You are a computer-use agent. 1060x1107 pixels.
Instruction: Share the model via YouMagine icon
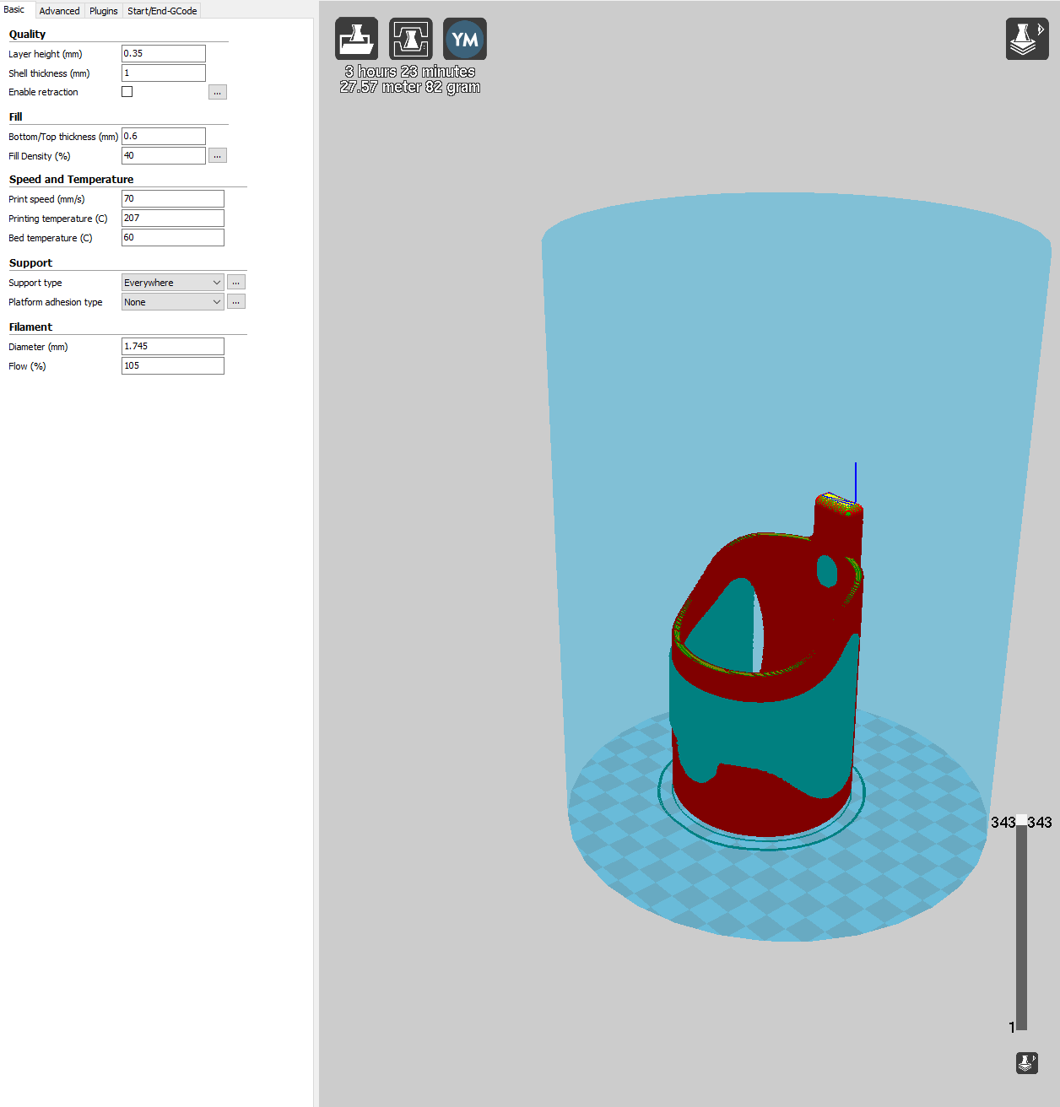pyautogui.click(x=464, y=38)
